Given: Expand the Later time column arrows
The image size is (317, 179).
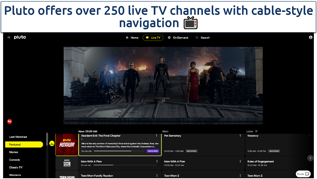Looking at the screenshot, I should point(256,131).
